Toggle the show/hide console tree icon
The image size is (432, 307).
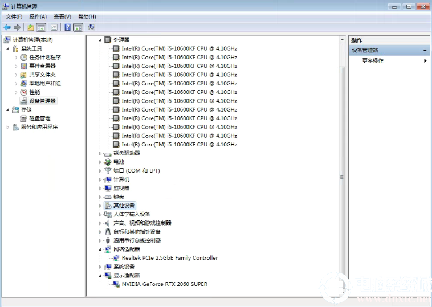41,27
